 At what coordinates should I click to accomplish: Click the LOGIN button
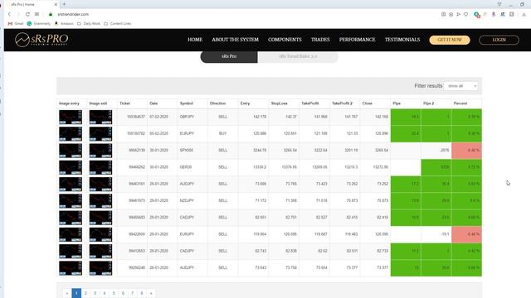(x=499, y=40)
